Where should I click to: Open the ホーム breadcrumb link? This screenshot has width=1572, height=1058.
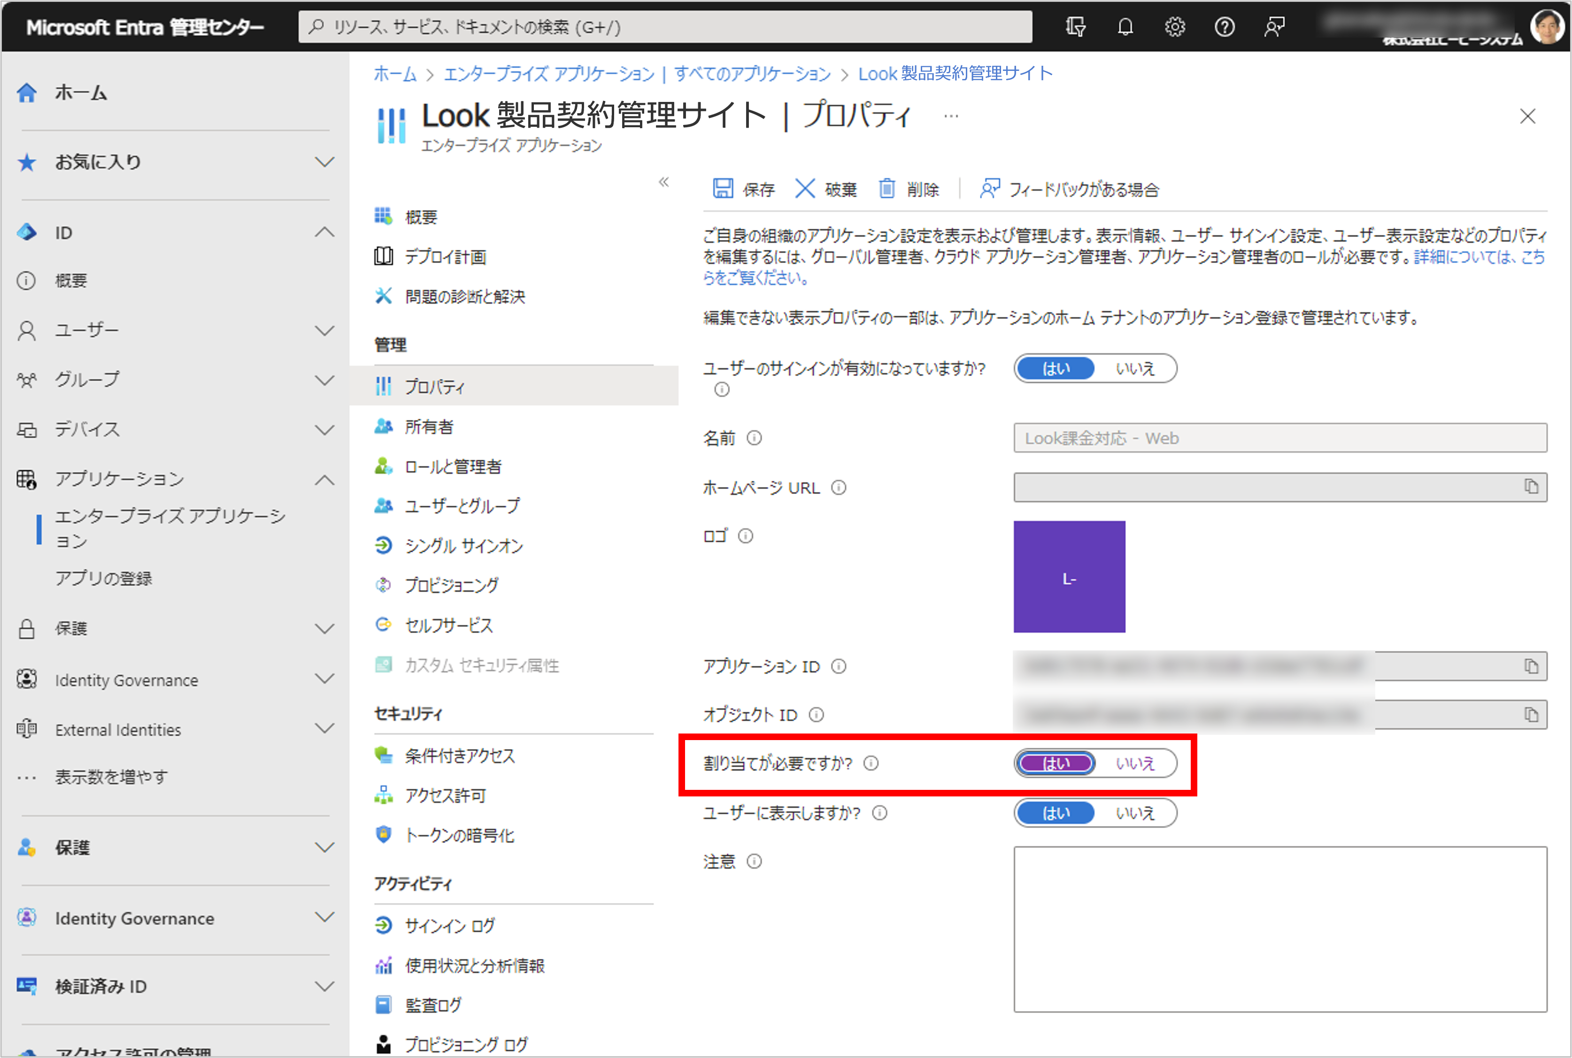point(395,74)
